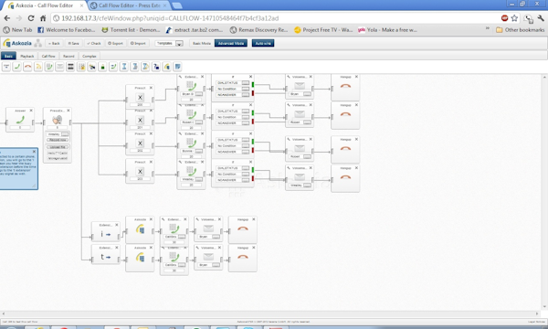
Task: Switch to 'Call Flow Editor - Press Exte' browser tab
Action: (129, 5)
